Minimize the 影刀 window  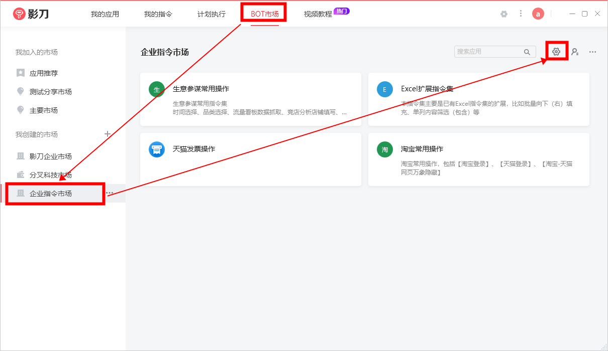tap(572, 14)
